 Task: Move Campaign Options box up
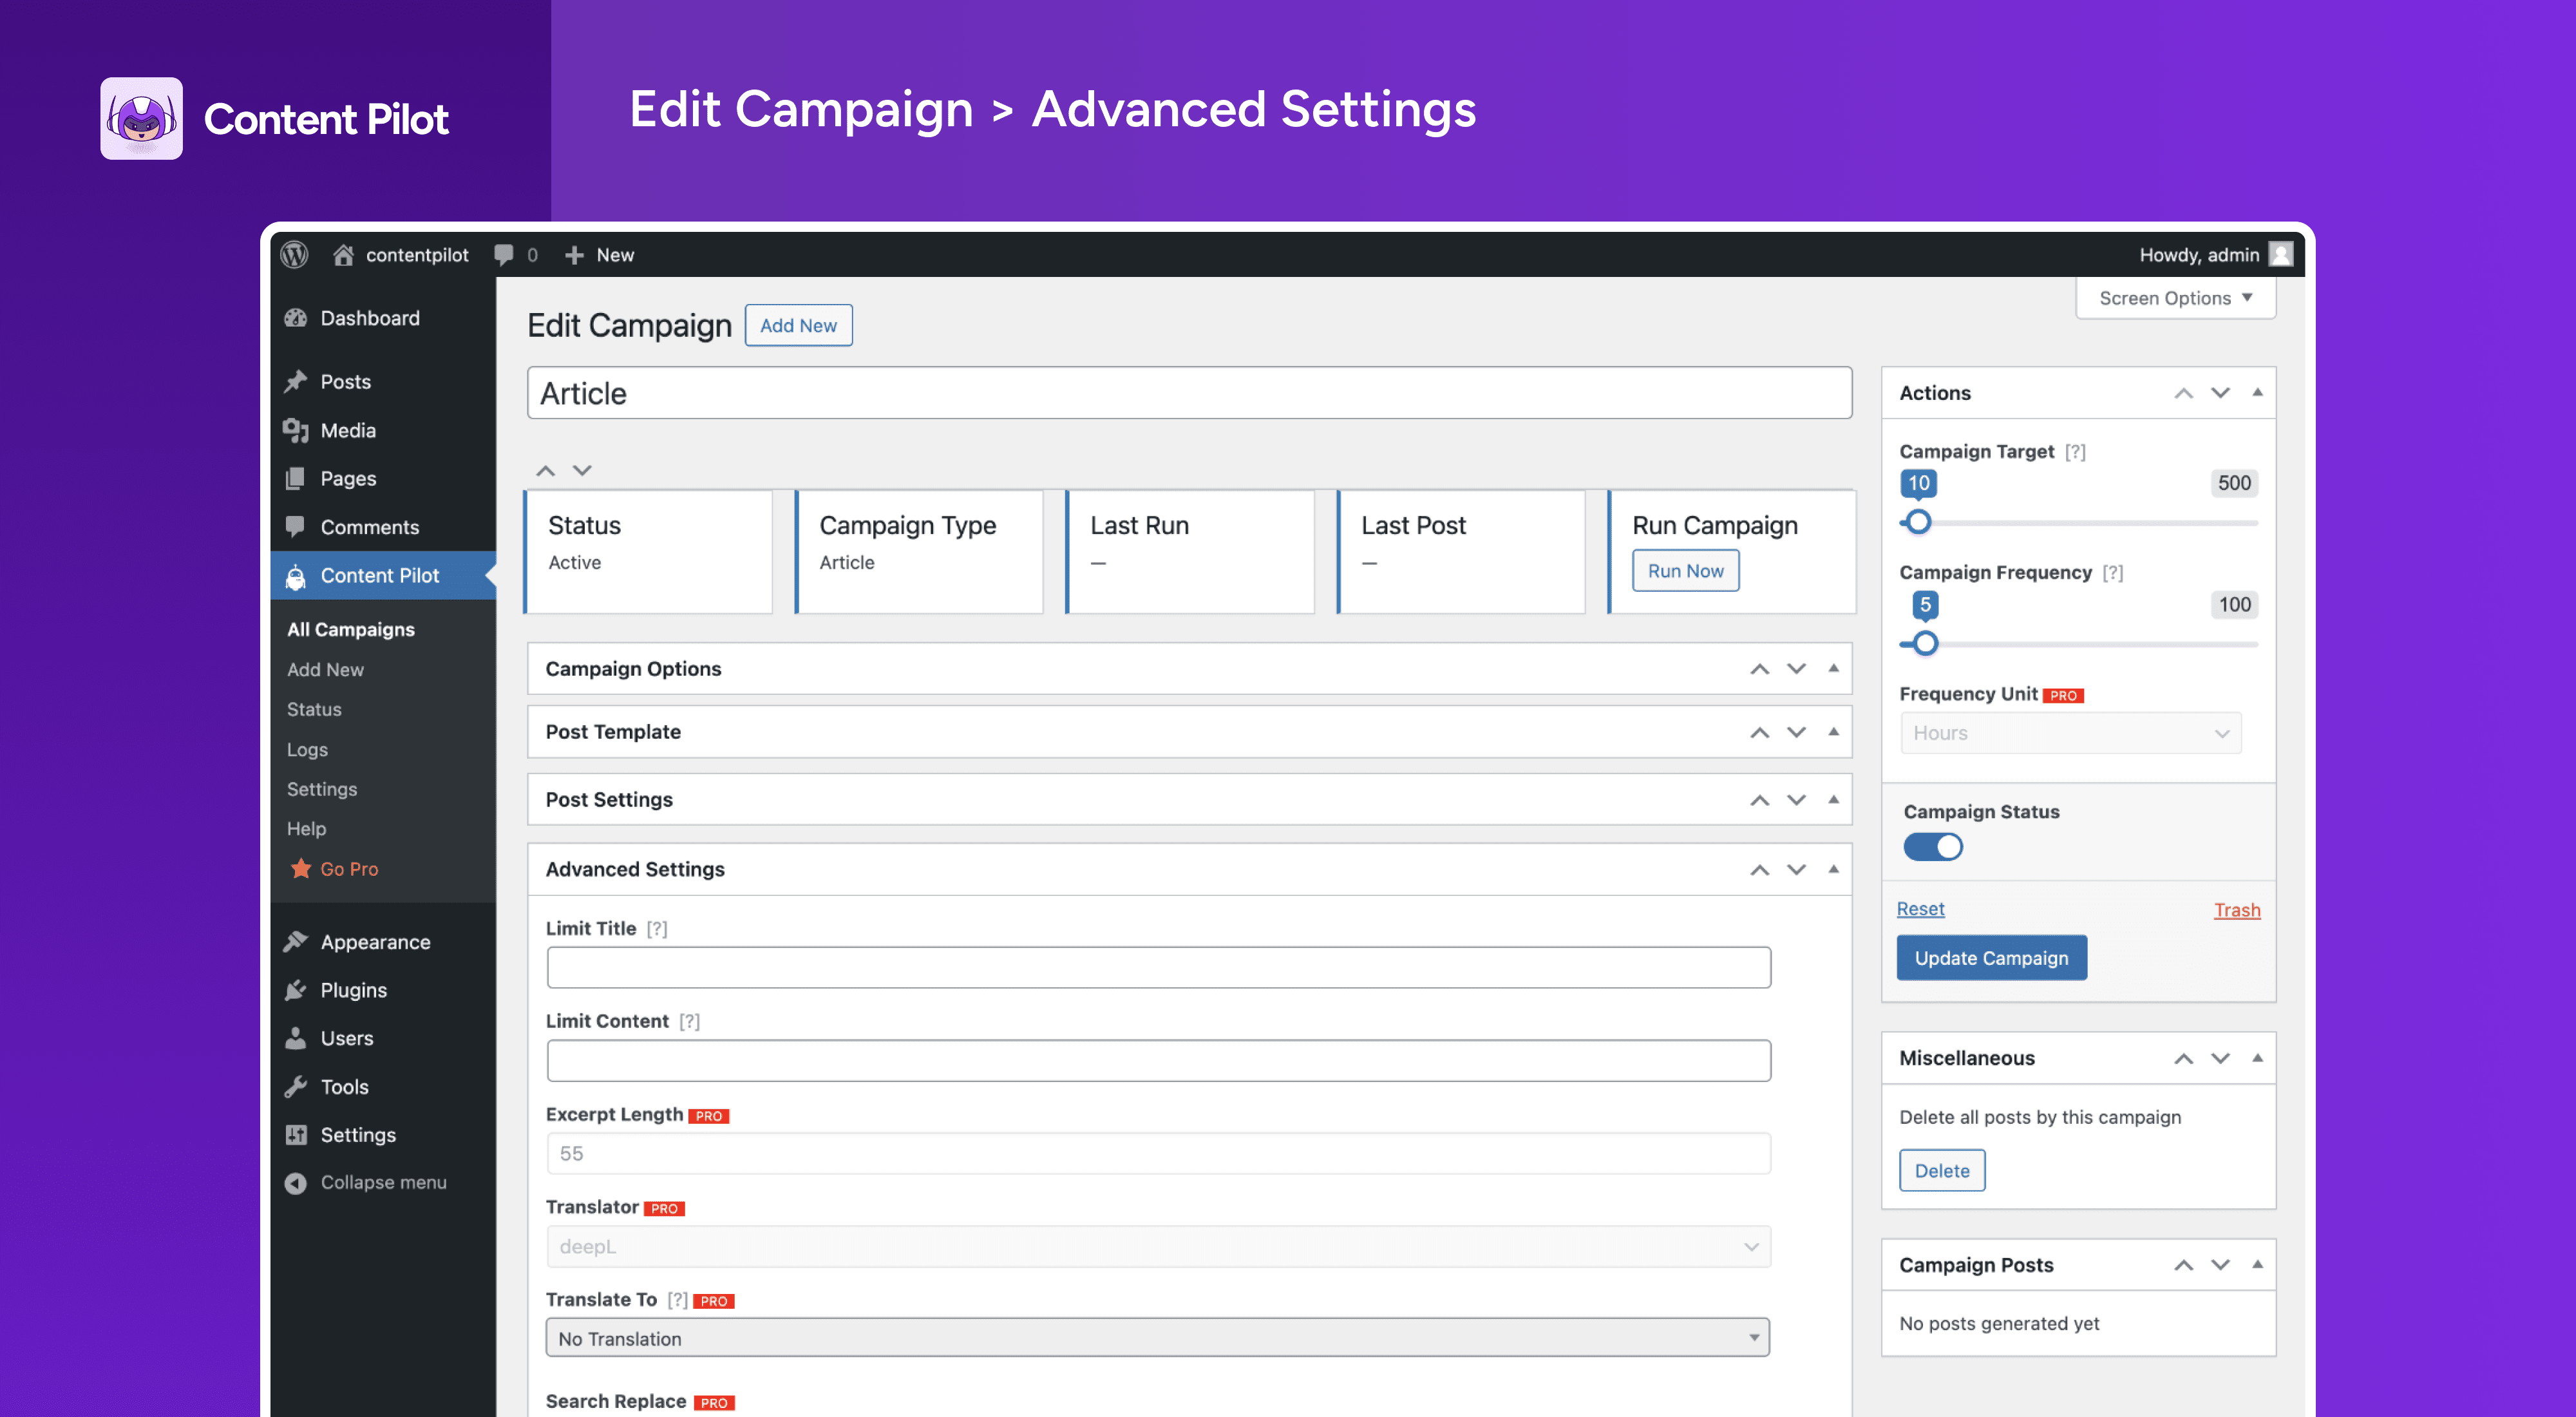(x=1760, y=669)
